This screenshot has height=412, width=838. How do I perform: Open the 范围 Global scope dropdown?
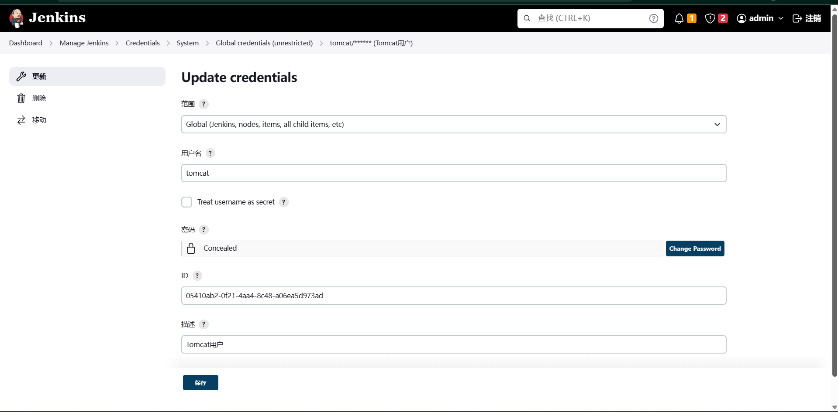point(454,124)
